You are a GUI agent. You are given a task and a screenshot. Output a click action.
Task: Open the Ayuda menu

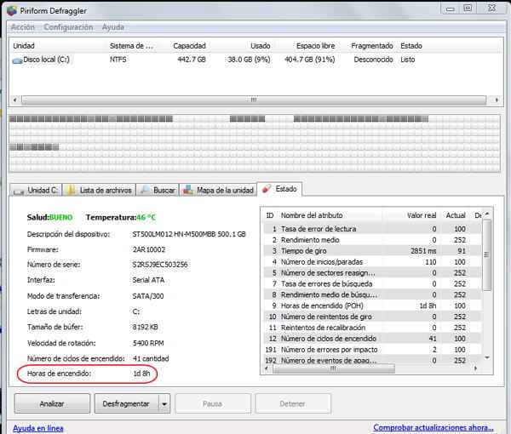(112, 27)
